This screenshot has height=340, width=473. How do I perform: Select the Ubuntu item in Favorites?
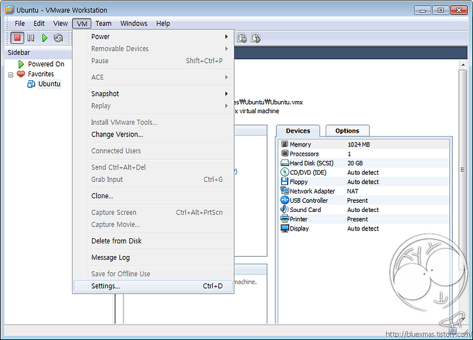pos(49,84)
